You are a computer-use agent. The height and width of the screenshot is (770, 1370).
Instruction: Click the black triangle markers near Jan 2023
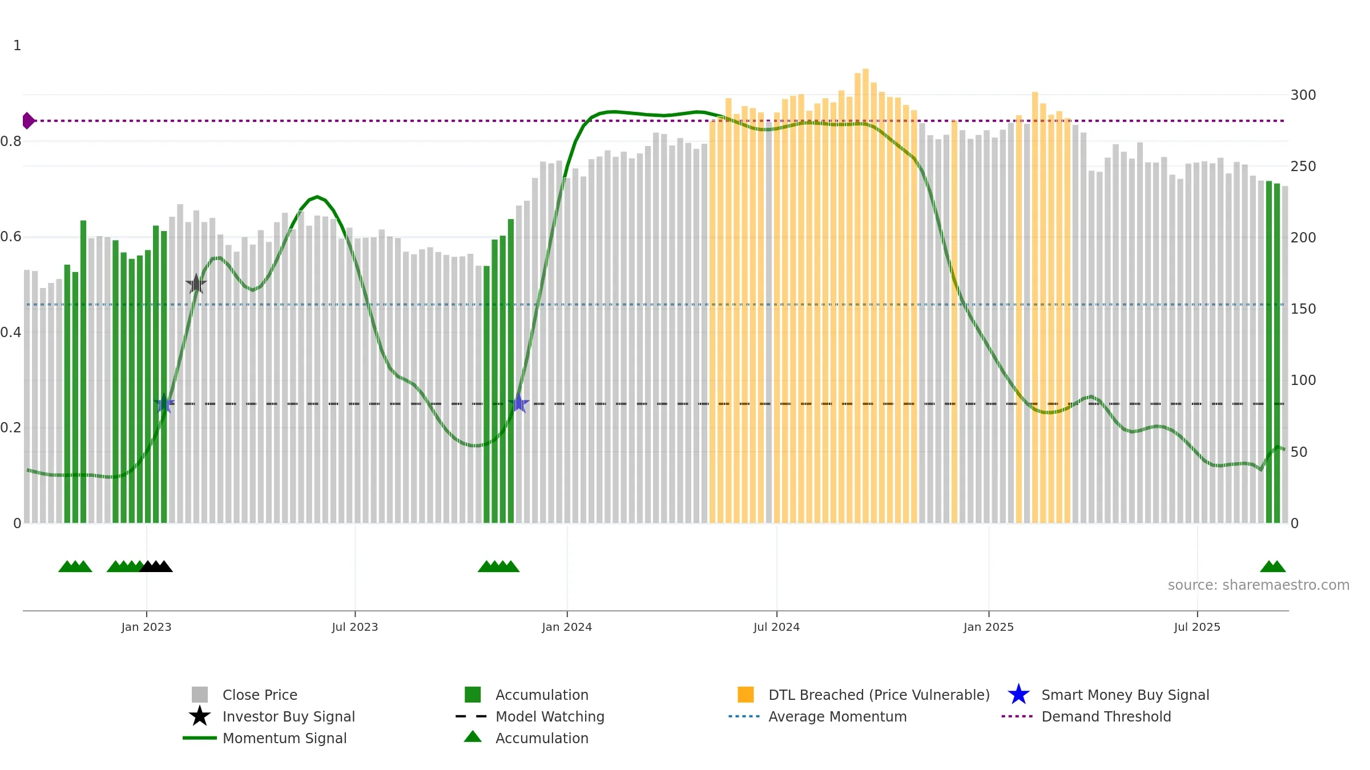156,566
